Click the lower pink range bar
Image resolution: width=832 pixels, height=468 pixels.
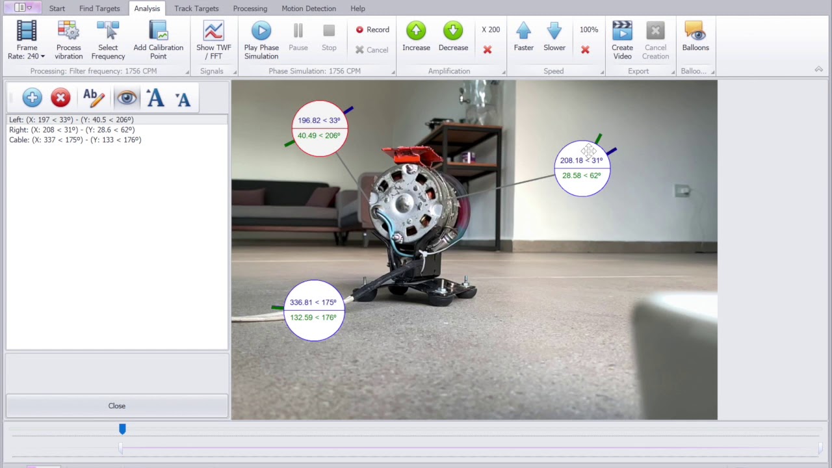[470, 448]
